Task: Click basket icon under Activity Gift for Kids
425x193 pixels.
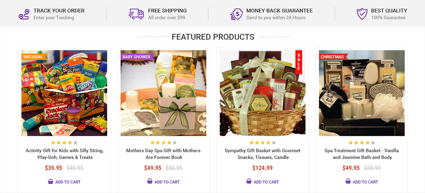Action: coord(51,181)
